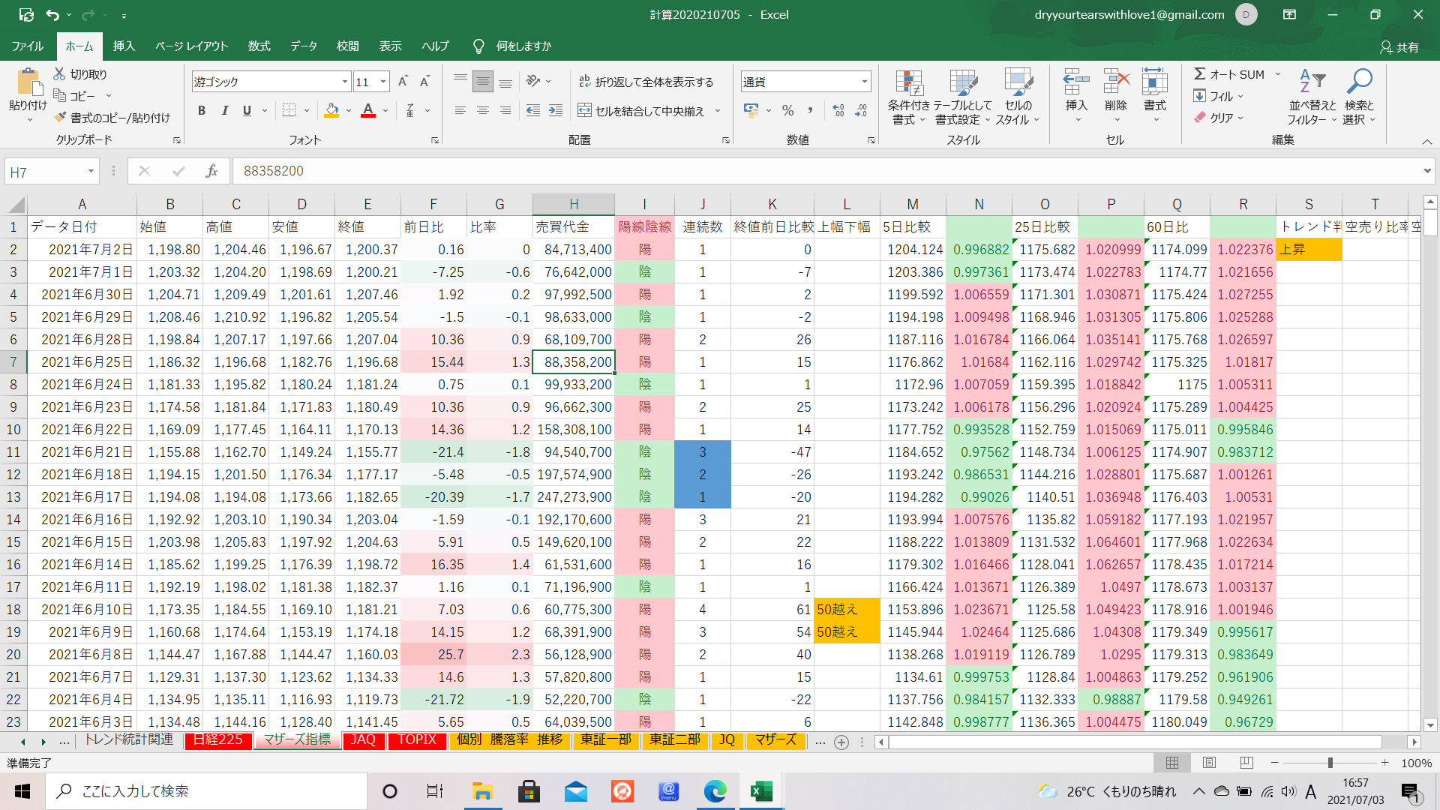Open the Name Box dropdown arrow

click(x=91, y=172)
